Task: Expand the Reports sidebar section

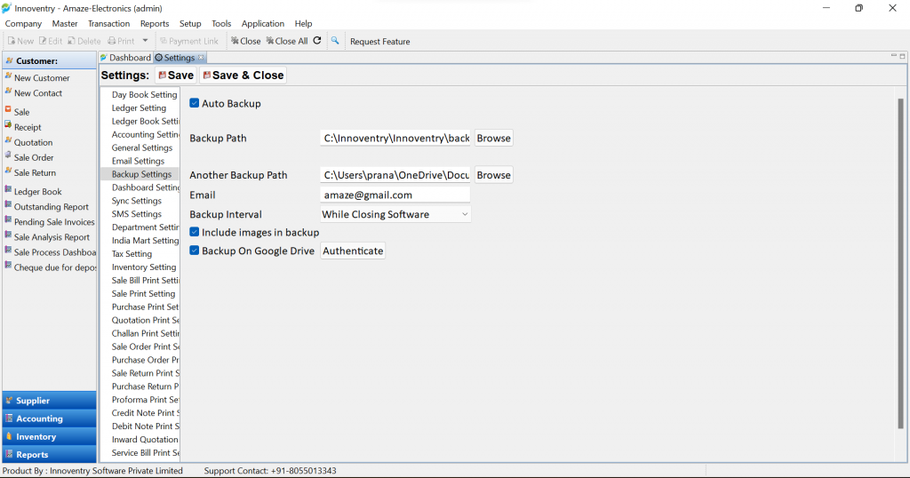Action: pyautogui.click(x=50, y=454)
